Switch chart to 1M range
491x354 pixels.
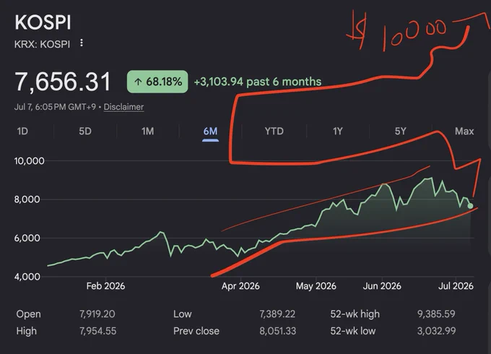click(x=147, y=131)
